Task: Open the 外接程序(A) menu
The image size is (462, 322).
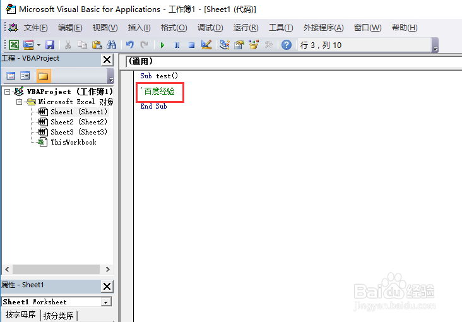Action: click(324, 28)
